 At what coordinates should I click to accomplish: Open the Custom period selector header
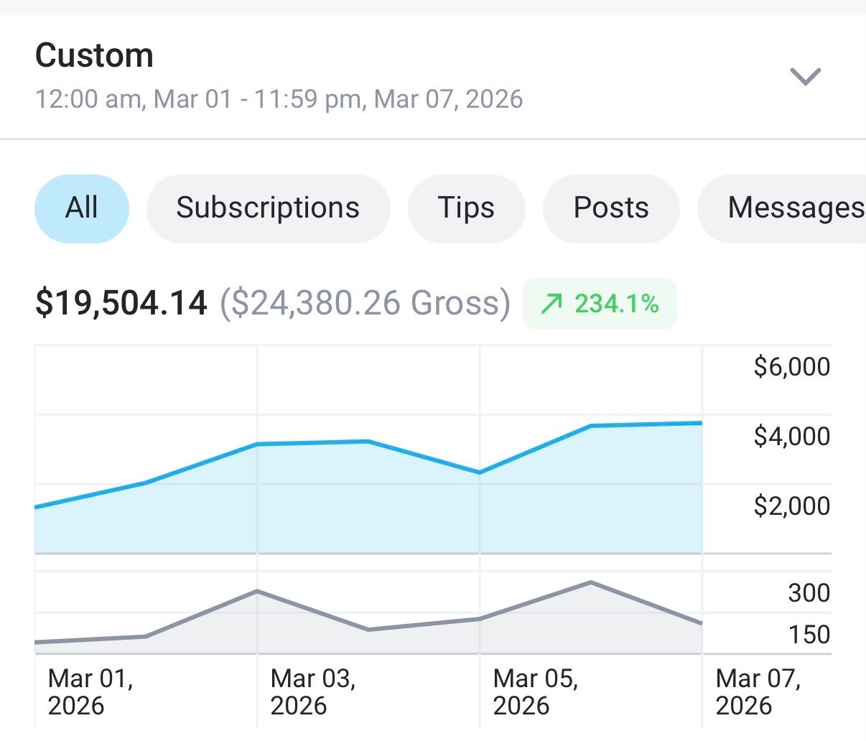click(x=433, y=76)
